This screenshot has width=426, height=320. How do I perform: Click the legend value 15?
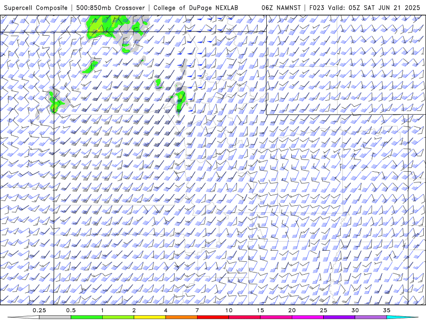[x=260, y=310]
